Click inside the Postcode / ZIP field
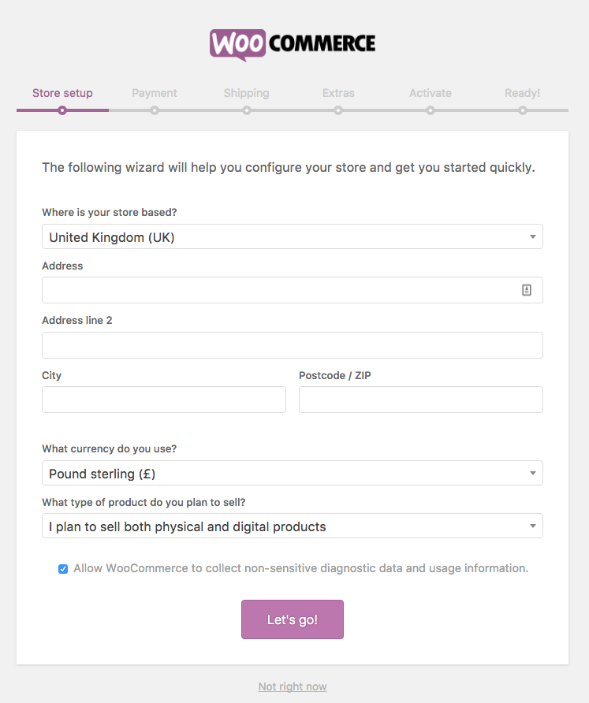Image resolution: width=589 pixels, height=703 pixels. pos(420,400)
